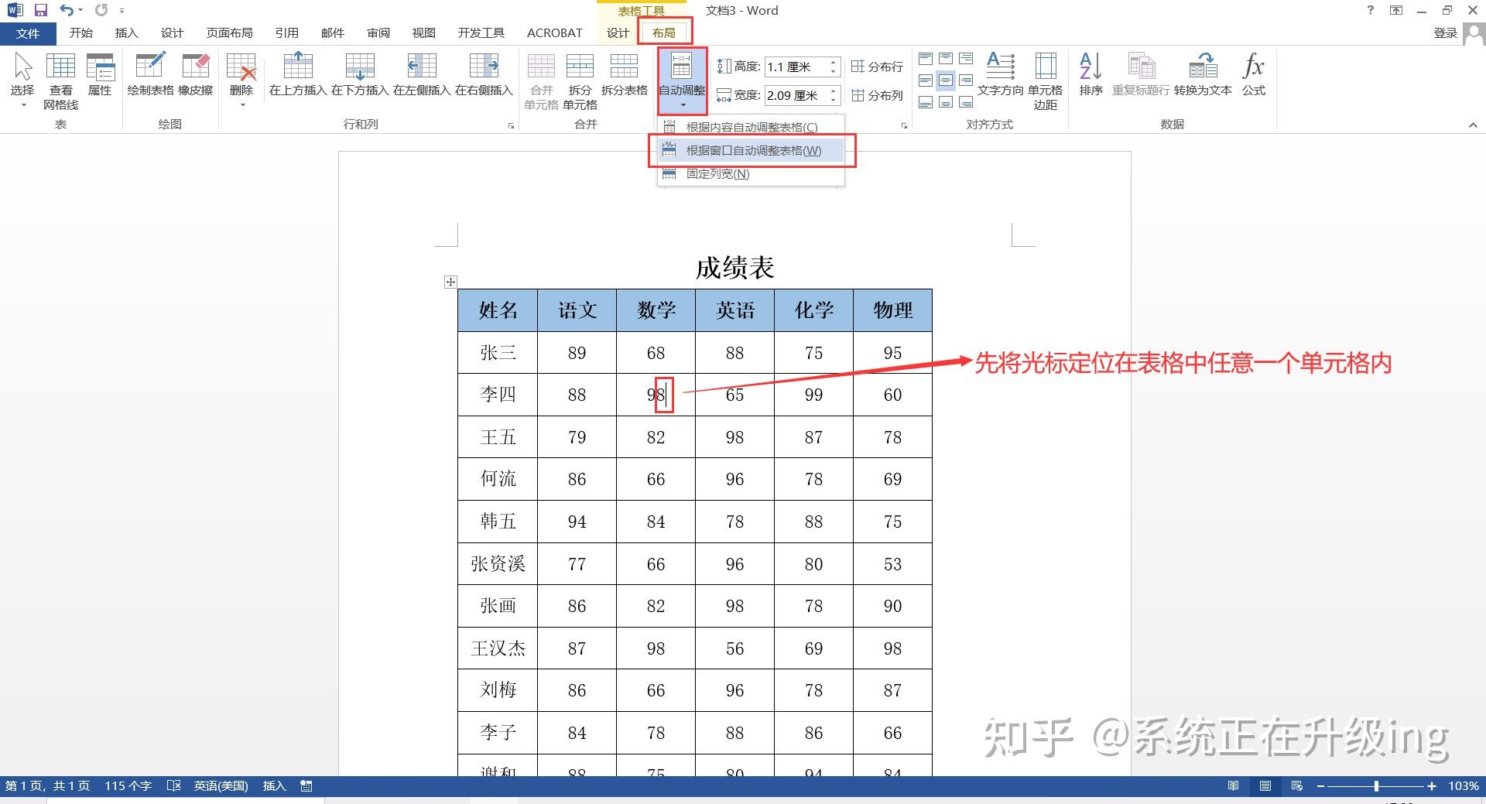Click 转换为文本 convert to text
The image size is (1486, 804).
pyautogui.click(x=1203, y=75)
